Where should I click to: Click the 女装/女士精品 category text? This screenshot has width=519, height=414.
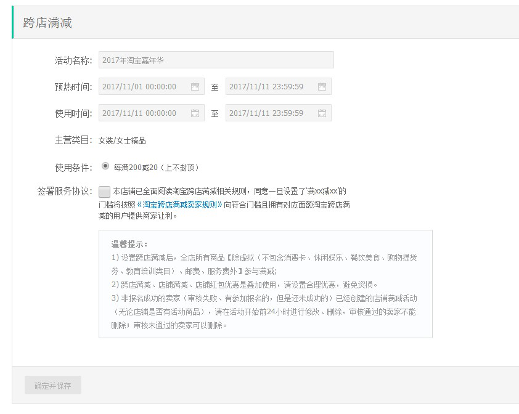click(x=122, y=140)
